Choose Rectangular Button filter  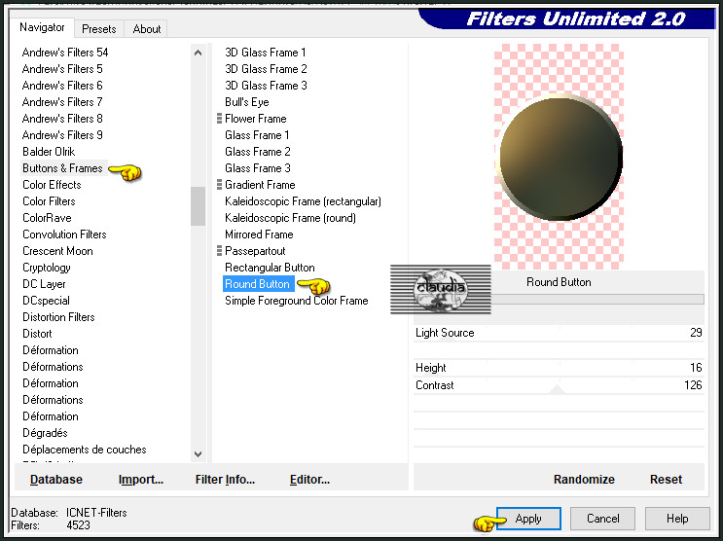click(x=270, y=268)
